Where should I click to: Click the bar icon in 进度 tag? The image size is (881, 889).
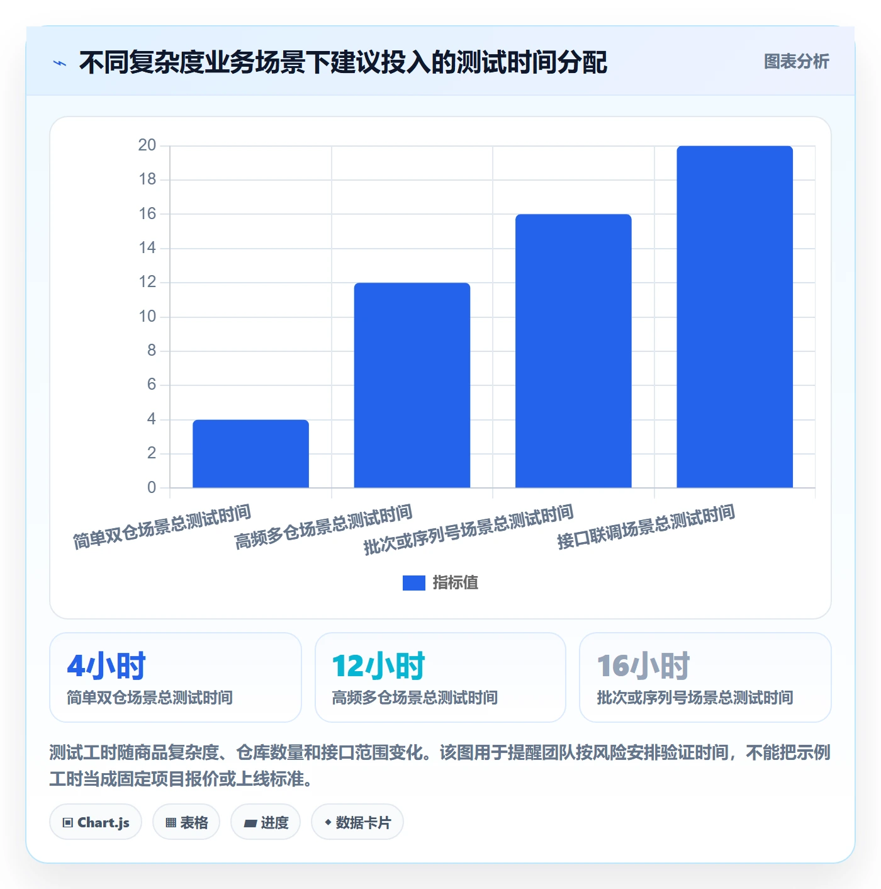[x=250, y=823]
